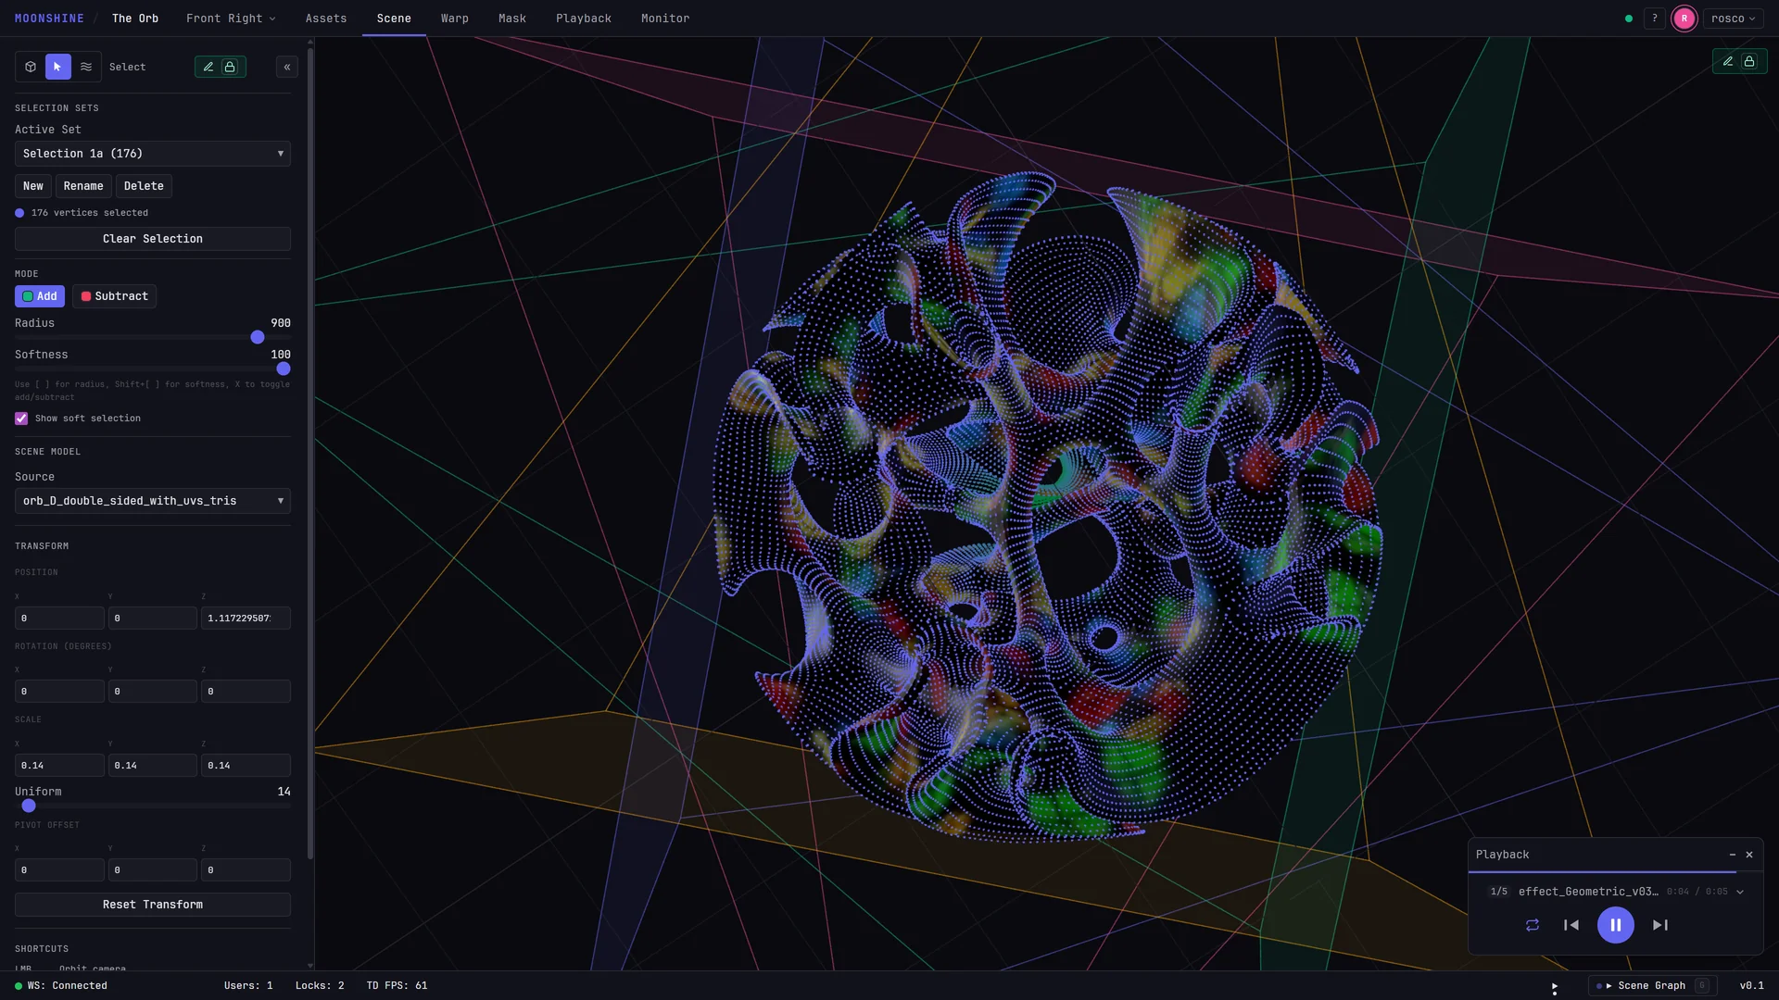Click the viewport pencil edit icon
This screenshot has width=1779, height=1000.
tap(1728, 61)
